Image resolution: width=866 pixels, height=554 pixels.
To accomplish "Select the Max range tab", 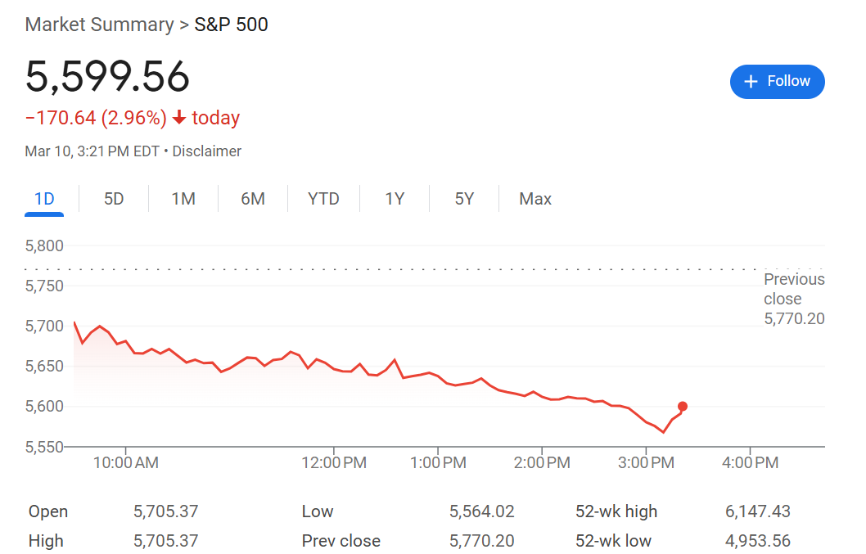I will point(535,199).
